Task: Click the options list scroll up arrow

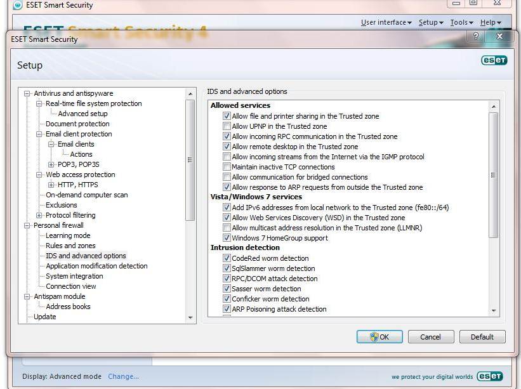Action: 494,107
